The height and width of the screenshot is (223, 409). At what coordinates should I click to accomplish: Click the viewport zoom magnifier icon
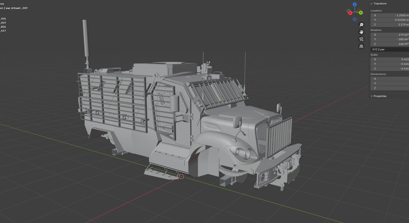(362, 25)
